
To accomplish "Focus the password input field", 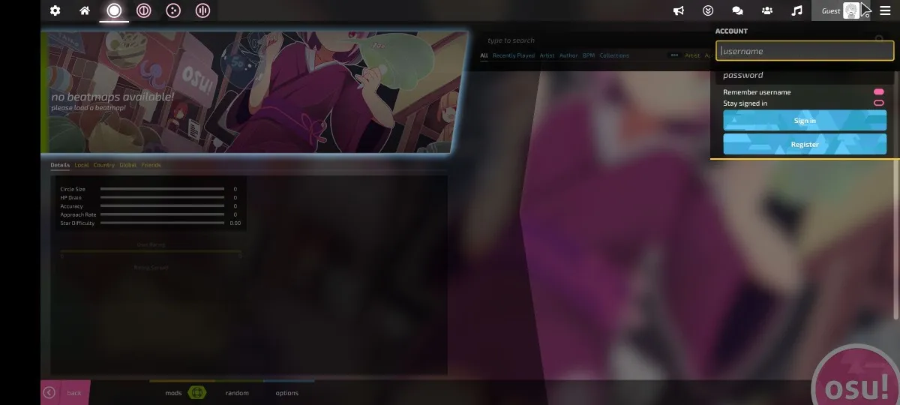I will coord(805,75).
